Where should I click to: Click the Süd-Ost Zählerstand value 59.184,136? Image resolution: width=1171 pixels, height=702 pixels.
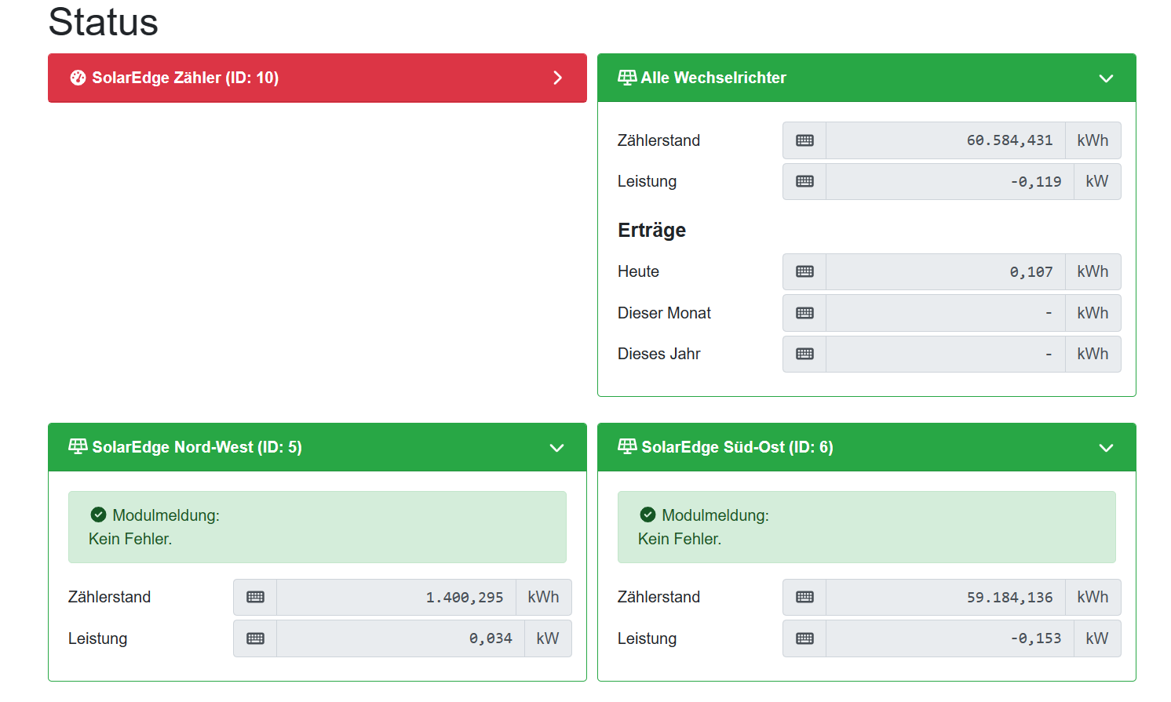point(1009,598)
